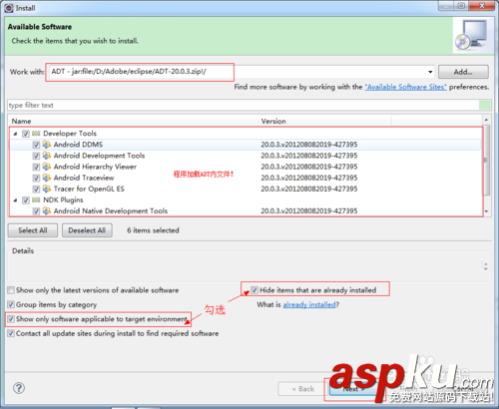Select the Developer Tools category label

70,134
